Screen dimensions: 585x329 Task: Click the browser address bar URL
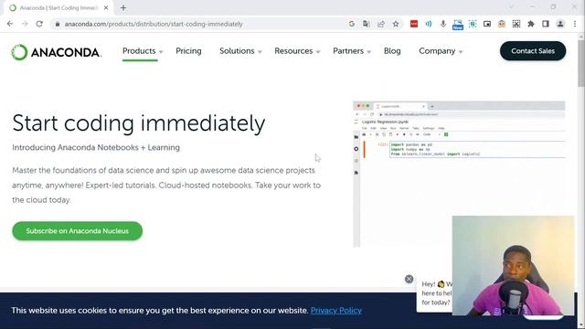[154, 24]
